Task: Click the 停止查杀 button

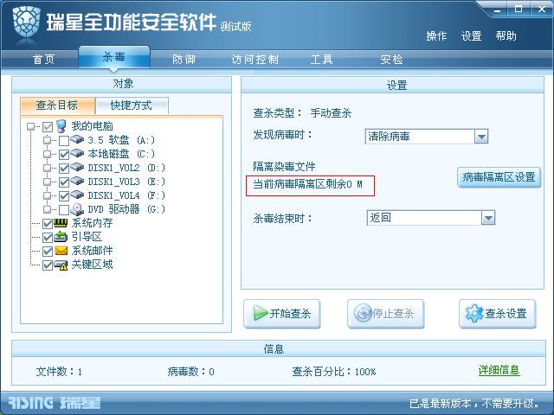Action: coord(385,313)
